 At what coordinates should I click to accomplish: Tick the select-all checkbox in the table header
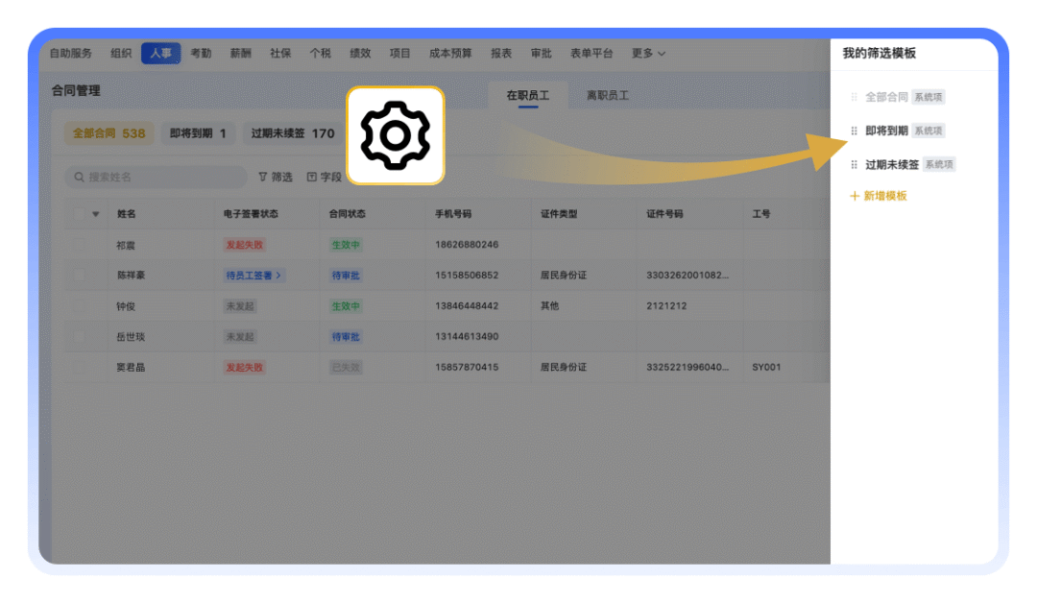79,214
